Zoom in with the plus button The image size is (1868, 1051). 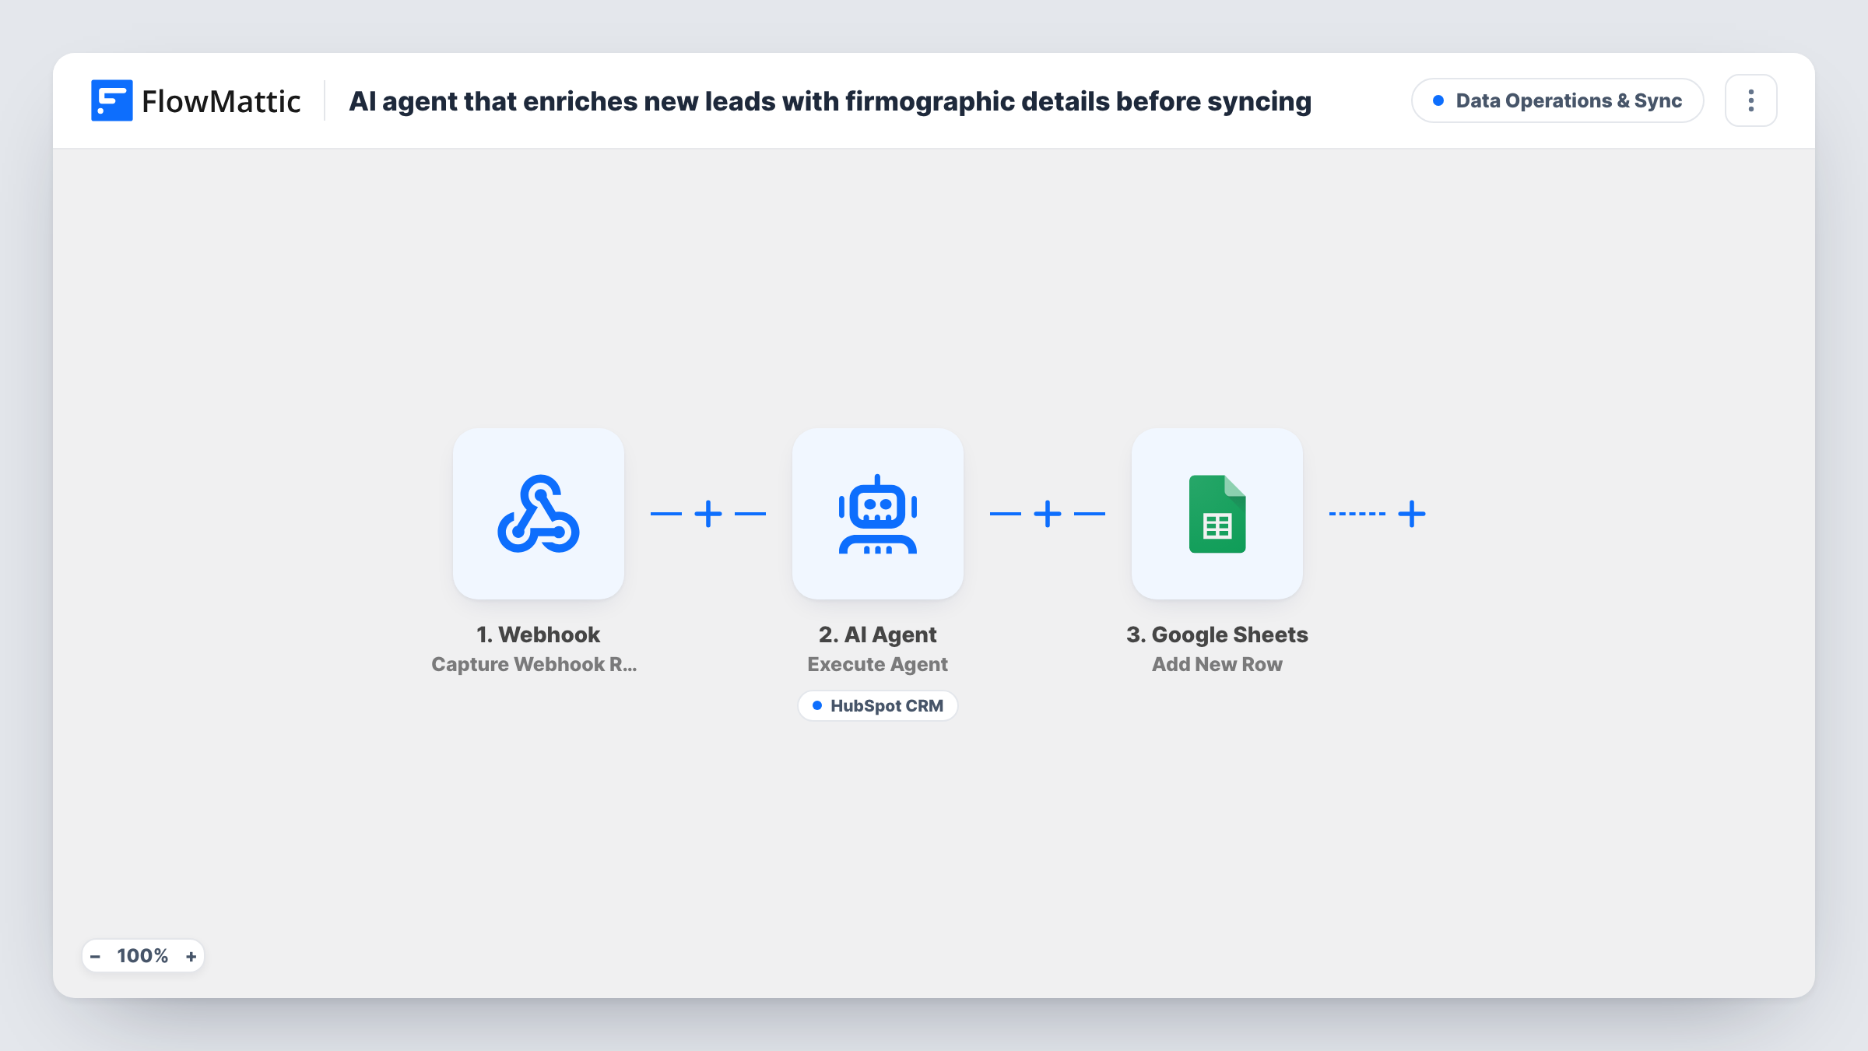click(191, 956)
